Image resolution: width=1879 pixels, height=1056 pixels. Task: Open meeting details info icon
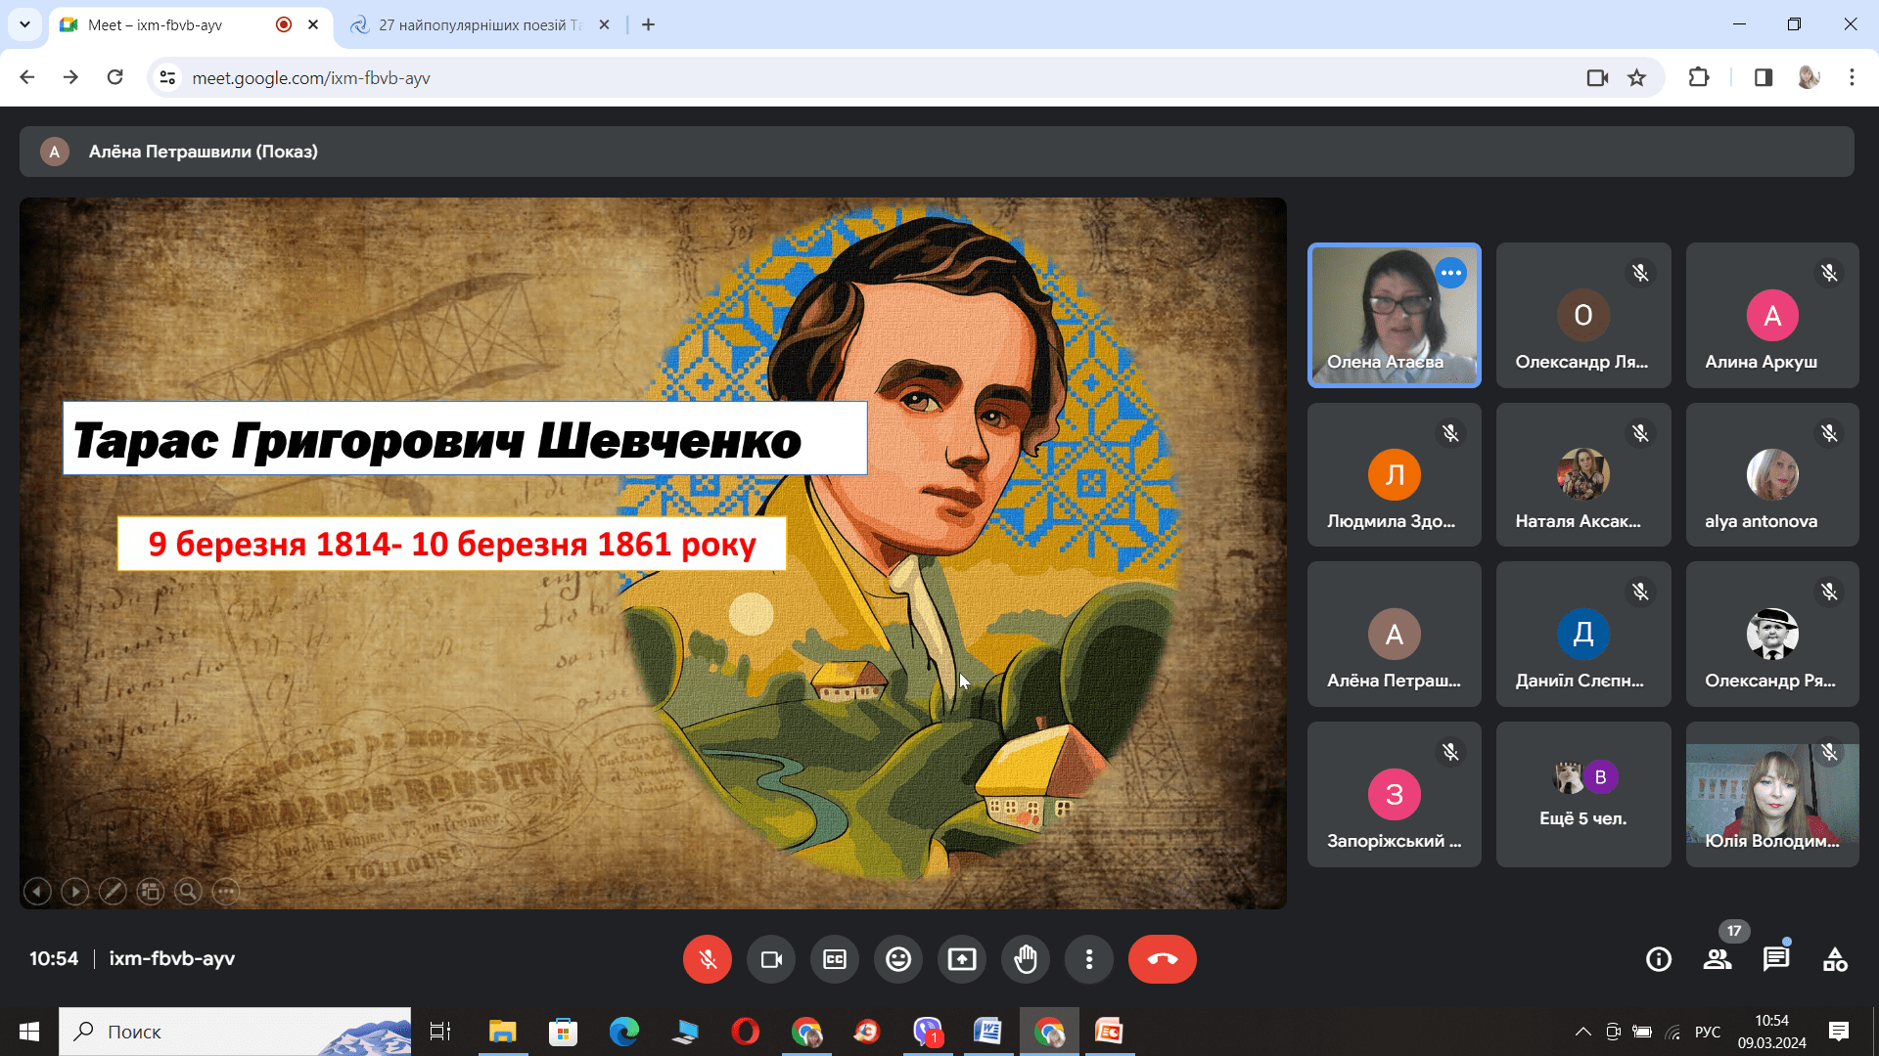point(1659,959)
